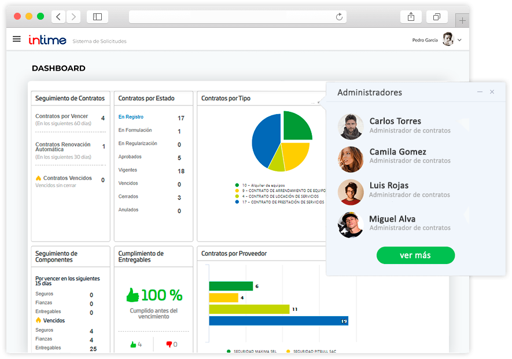Click the red thumbs-down count icon
Screen dimensions: 512x359
point(169,345)
